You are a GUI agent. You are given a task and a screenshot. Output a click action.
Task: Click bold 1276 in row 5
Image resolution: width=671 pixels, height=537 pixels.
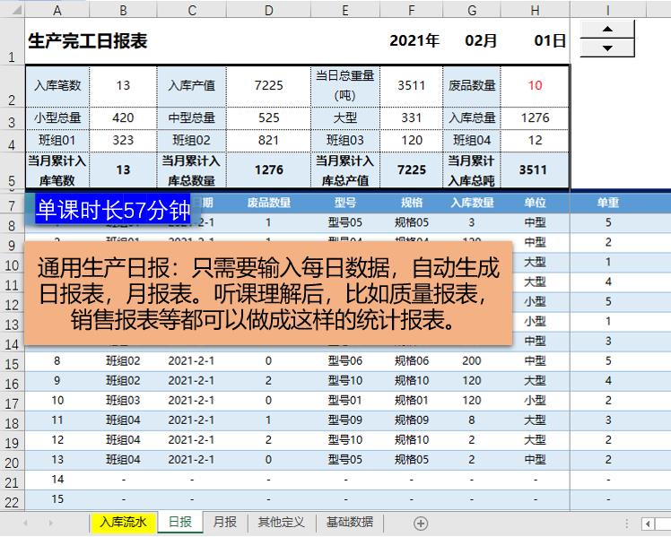click(x=269, y=170)
